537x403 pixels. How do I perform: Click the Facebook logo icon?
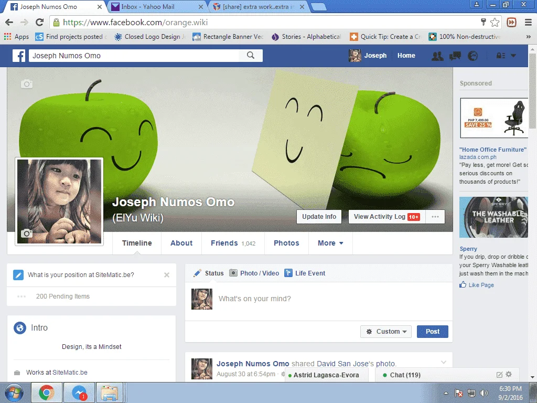pyautogui.click(x=19, y=56)
